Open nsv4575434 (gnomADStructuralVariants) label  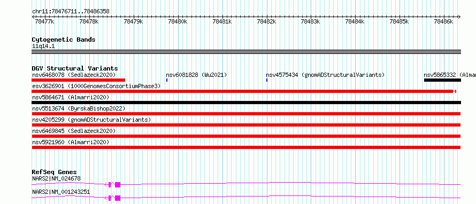[325, 75]
